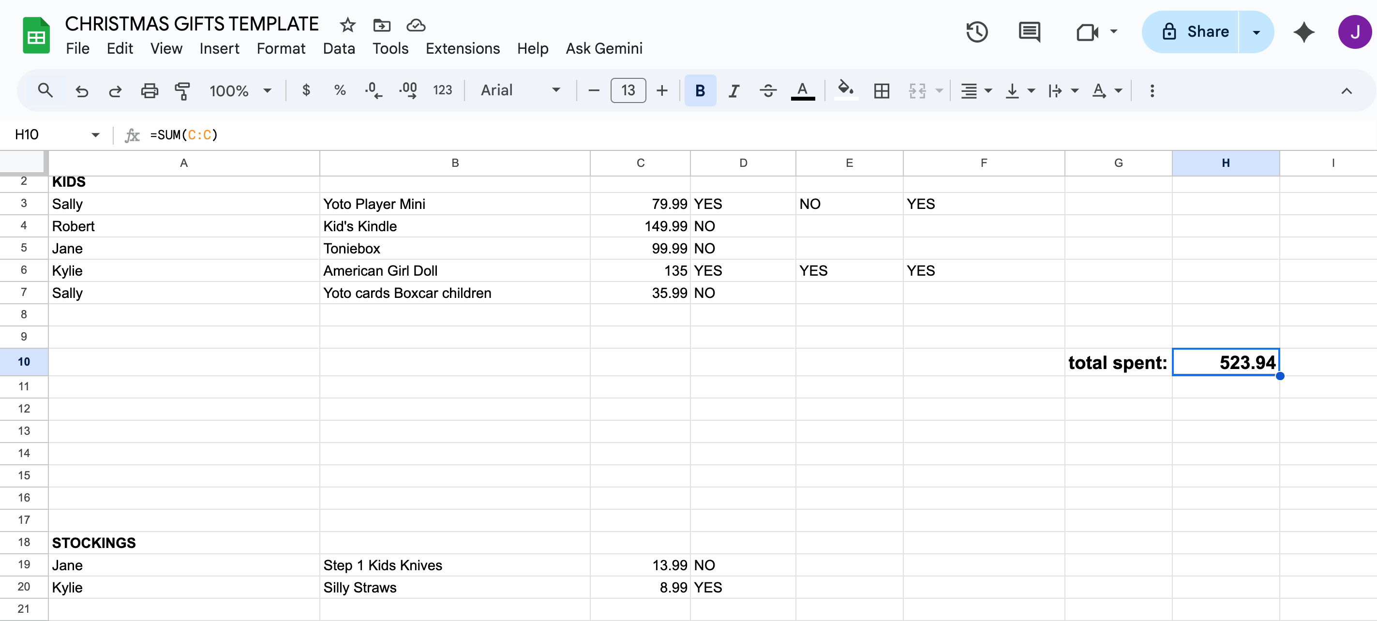1377x621 pixels.
Task: Open the fill color bucket
Action: point(845,90)
